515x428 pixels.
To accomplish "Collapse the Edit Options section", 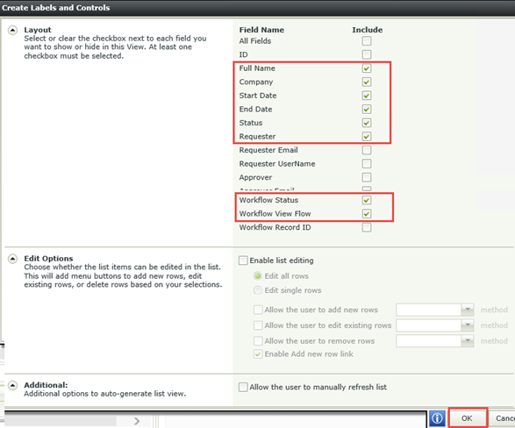I will click(x=12, y=259).
